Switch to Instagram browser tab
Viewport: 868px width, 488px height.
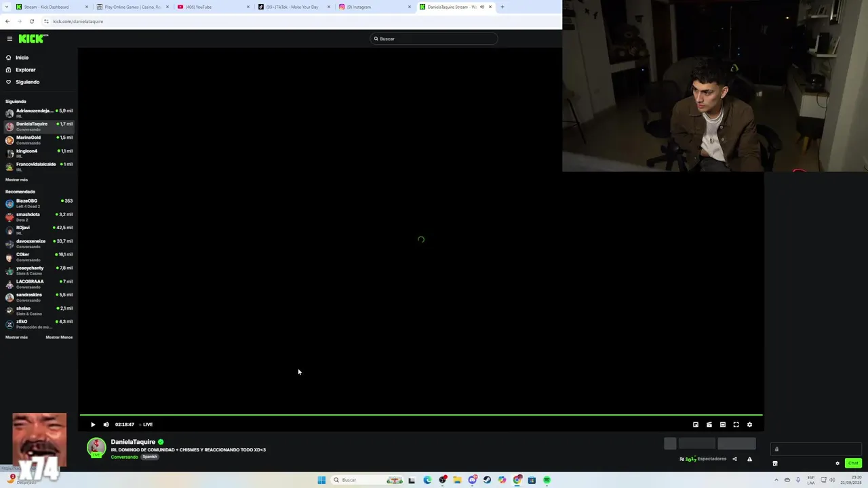374,7
